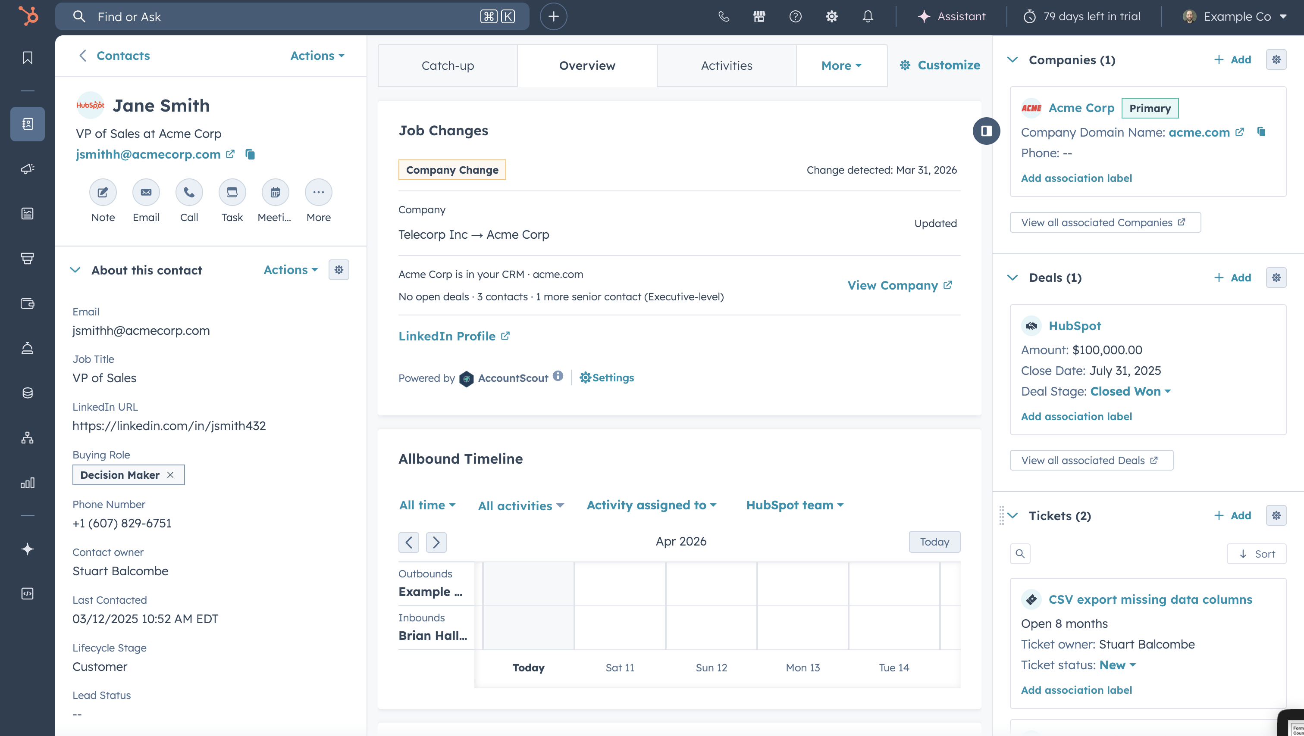Image resolution: width=1304 pixels, height=736 pixels.
Task: Collapse the right record sidebar panel
Action: (x=986, y=131)
